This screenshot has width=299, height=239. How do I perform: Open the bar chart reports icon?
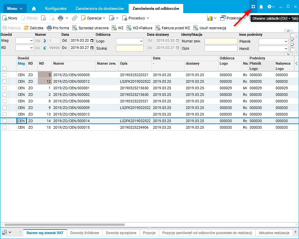(x=210, y=18)
